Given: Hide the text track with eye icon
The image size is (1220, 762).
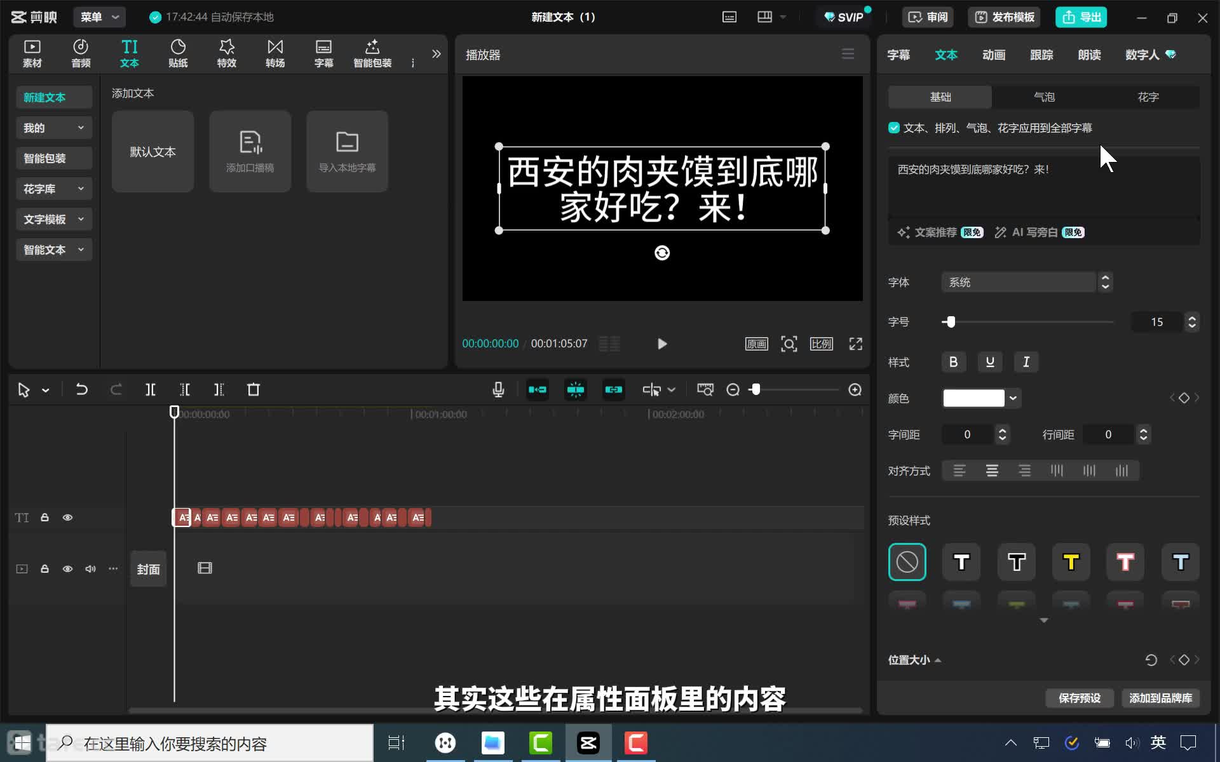Looking at the screenshot, I should click(67, 518).
